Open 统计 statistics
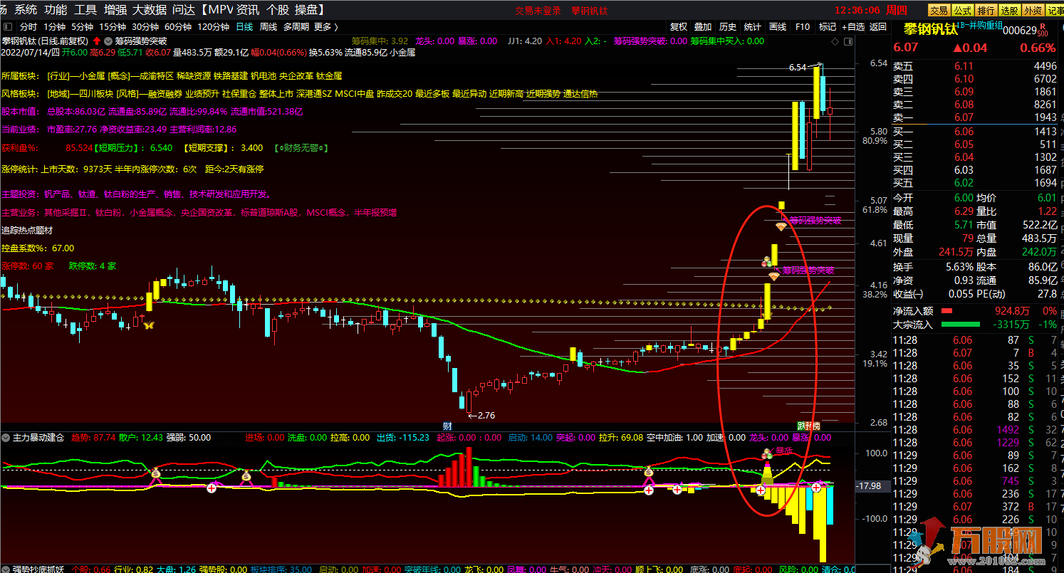The width and height of the screenshot is (1064, 573). [753, 26]
